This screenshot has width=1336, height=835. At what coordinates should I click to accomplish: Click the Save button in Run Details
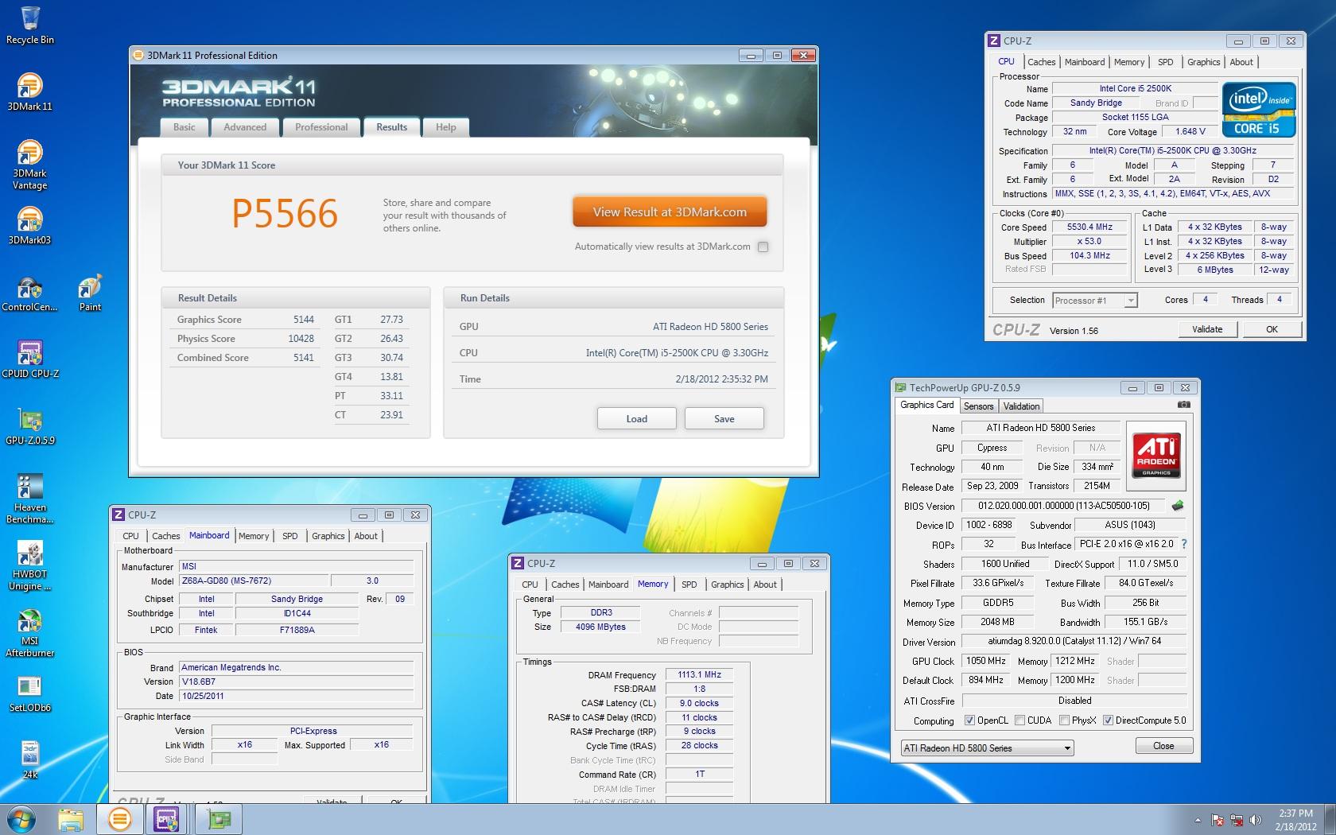pos(724,419)
